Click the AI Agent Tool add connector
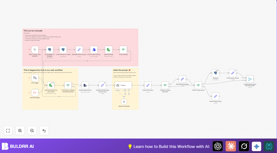The height and width of the screenshot is (153, 277). tap(129, 94)
